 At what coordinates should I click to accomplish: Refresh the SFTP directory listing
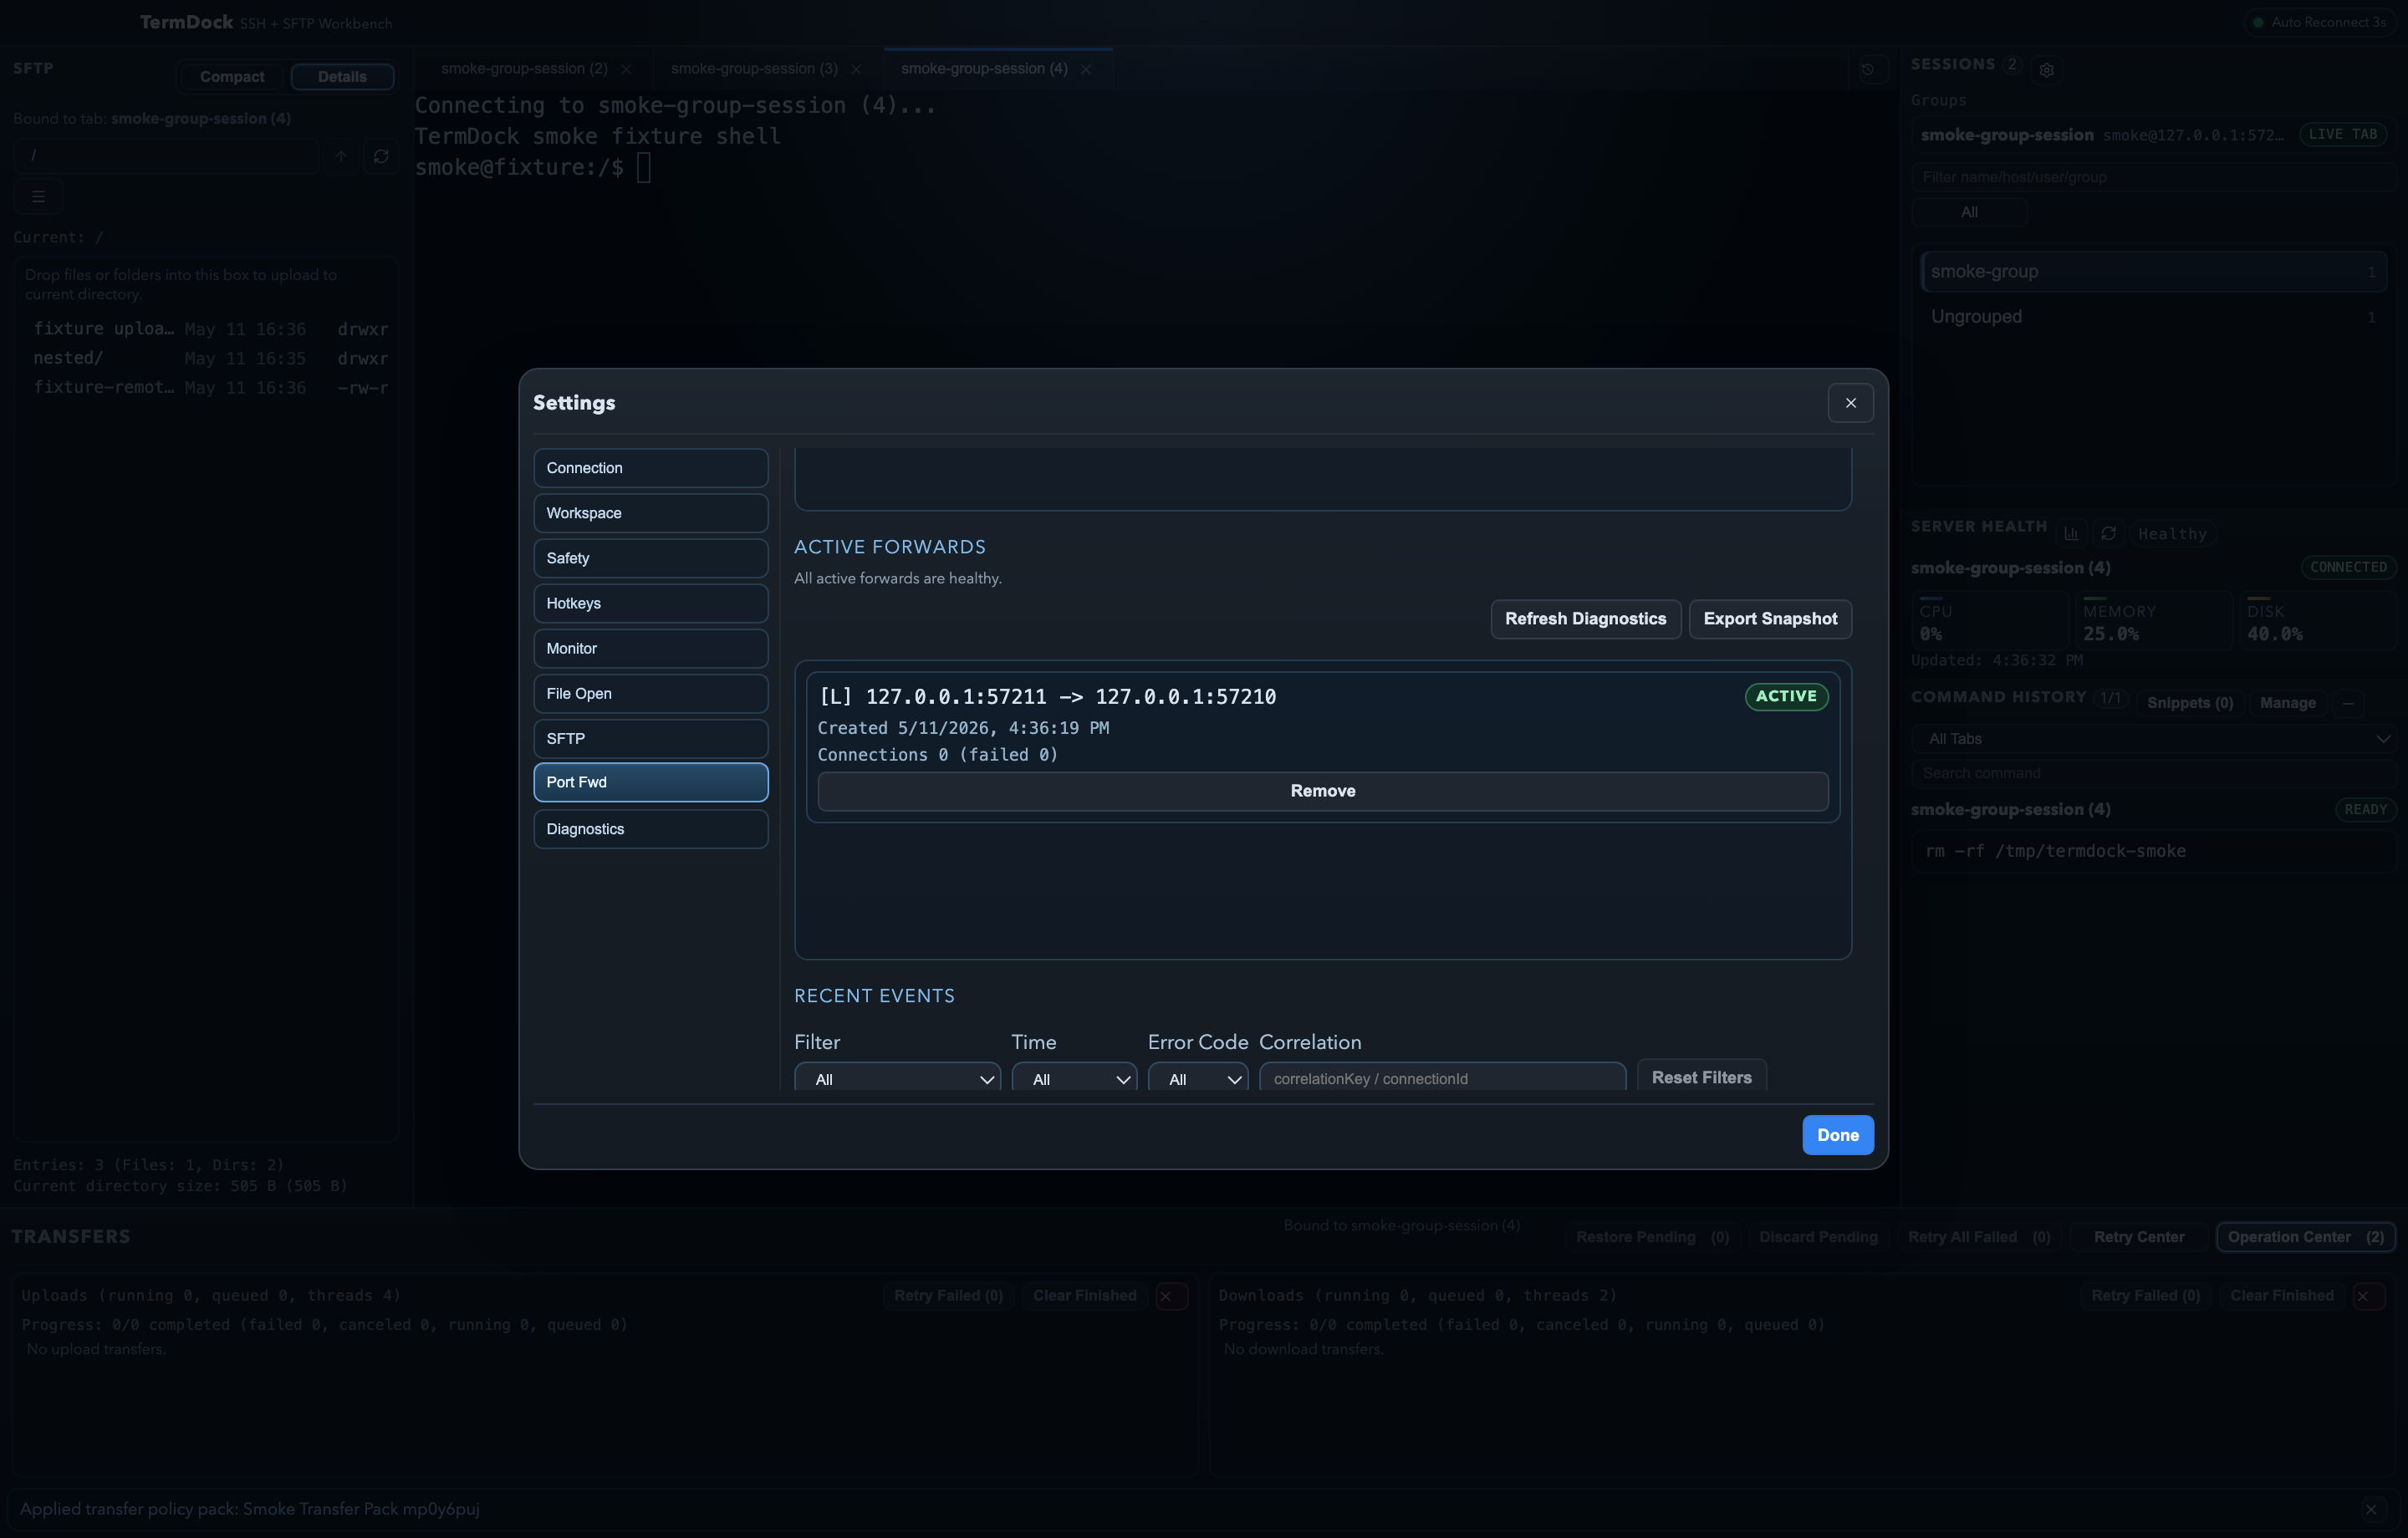(x=381, y=156)
